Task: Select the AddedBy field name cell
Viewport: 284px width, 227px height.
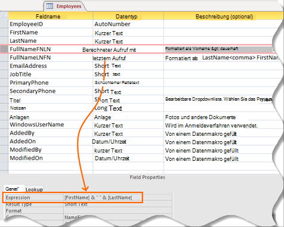Action: pyautogui.click(x=50, y=133)
